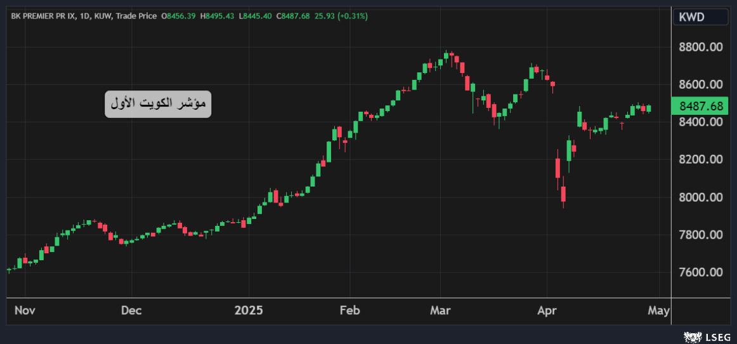Select the Arabic index annotation label

(157, 104)
